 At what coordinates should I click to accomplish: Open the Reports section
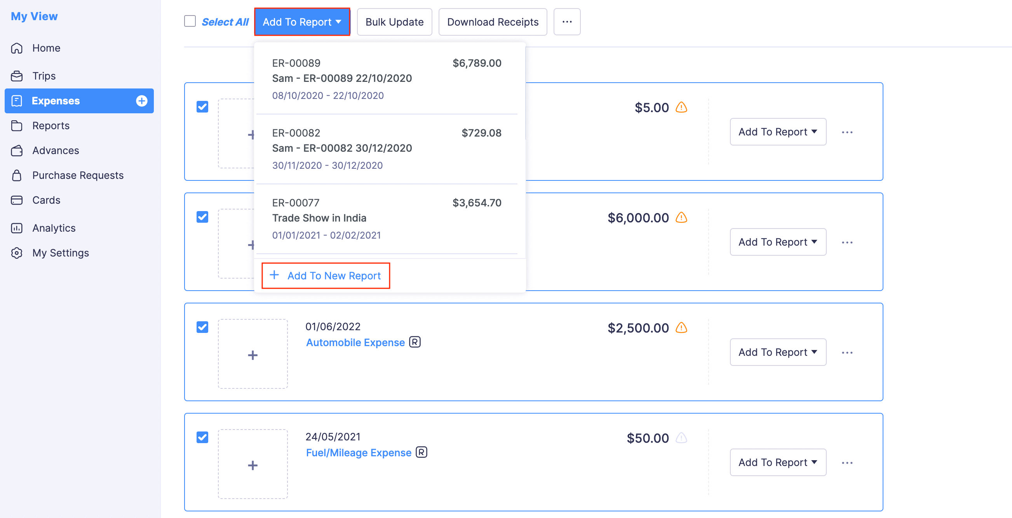click(51, 126)
